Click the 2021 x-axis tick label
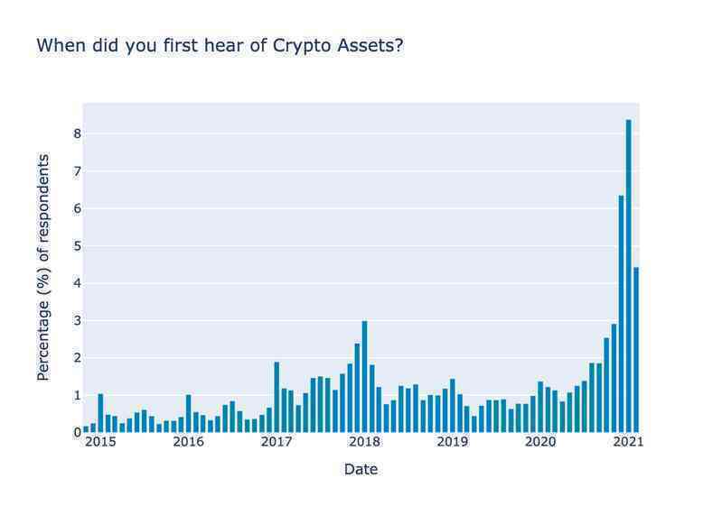 tap(629, 442)
